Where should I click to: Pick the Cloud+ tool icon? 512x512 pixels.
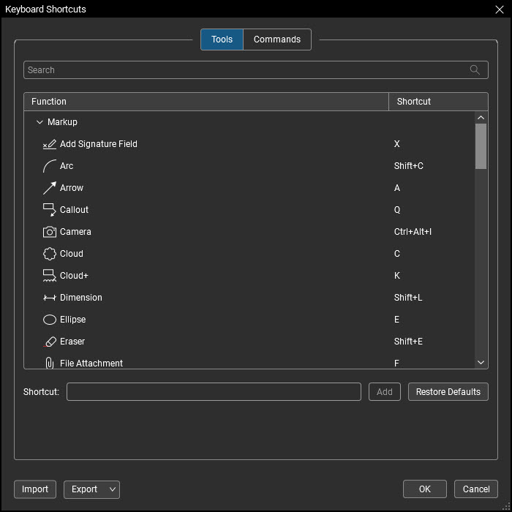tap(49, 276)
